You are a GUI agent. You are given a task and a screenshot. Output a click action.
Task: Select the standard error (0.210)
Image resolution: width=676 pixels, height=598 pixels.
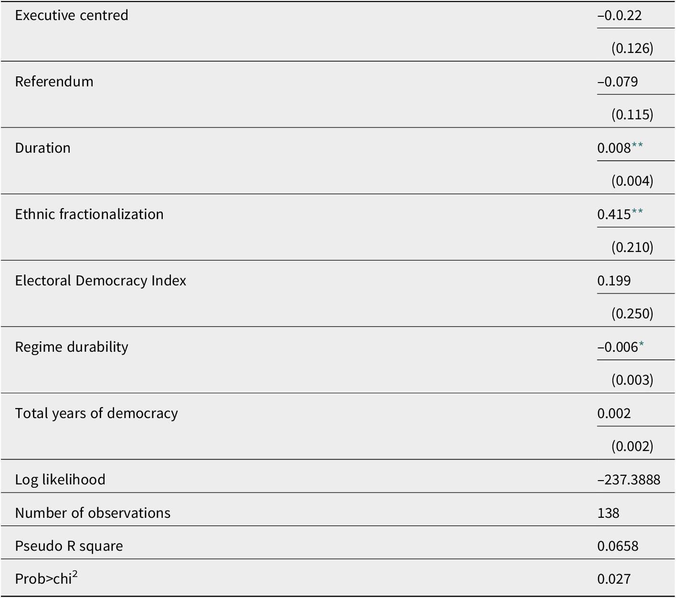tap(633, 247)
